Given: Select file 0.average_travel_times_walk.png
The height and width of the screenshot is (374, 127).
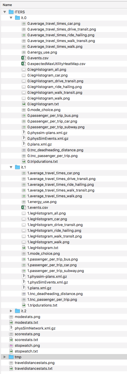Looking at the screenshot, I should coord(55,47).
